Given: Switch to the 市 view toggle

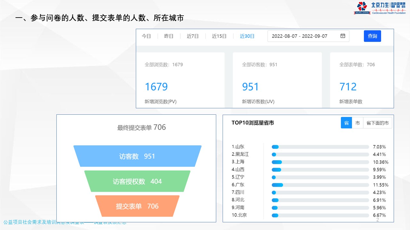Looking at the screenshot, I should (x=357, y=123).
